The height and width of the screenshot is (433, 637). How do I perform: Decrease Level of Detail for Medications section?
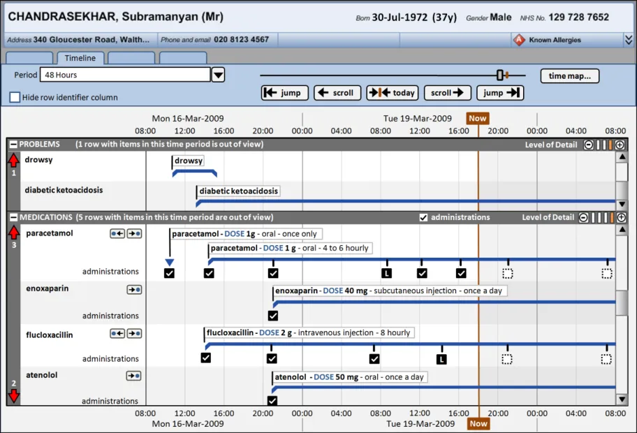click(584, 217)
